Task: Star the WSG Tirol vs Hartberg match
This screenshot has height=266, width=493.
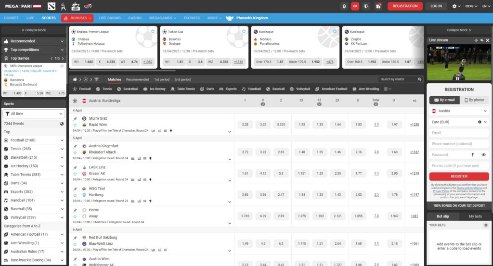Action: 75,195
